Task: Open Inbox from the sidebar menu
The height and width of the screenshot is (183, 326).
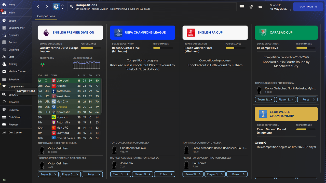Action: [12, 12]
